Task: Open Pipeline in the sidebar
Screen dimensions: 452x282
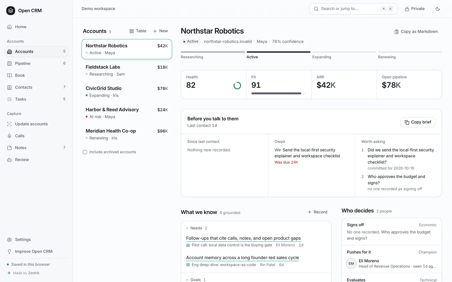Action: (36, 63)
